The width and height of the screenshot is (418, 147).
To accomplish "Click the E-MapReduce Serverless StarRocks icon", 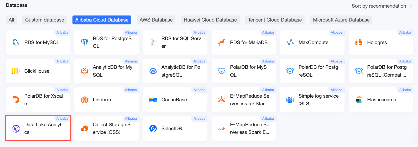I will [x=222, y=100].
